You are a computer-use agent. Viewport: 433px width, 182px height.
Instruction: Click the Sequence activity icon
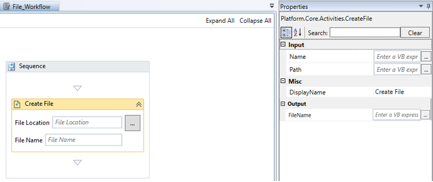click(12, 67)
